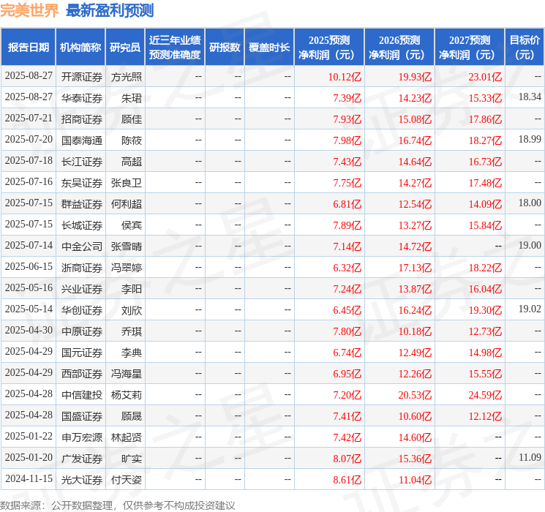Click analyst name 朱珺
This screenshot has height=512, width=545.
point(132,98)
